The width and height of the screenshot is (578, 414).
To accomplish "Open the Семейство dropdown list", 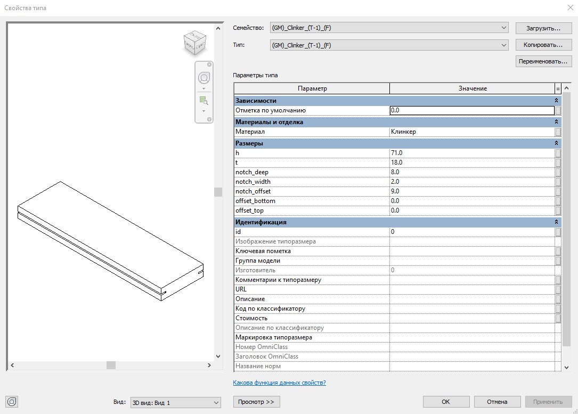I will pyautogui.click(x=504, y=28).
